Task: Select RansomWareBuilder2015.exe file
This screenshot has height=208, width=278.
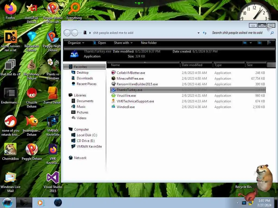Action: pos(188,84)
